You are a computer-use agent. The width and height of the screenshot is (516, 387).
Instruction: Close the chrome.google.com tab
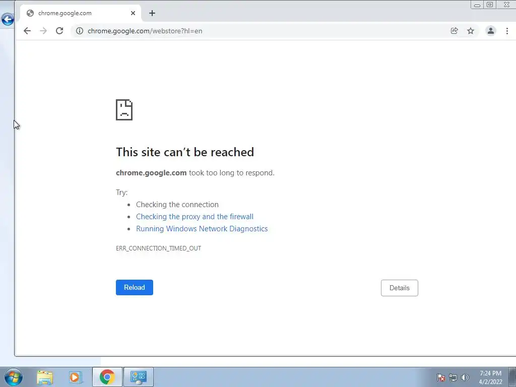[x=133, y=13]
